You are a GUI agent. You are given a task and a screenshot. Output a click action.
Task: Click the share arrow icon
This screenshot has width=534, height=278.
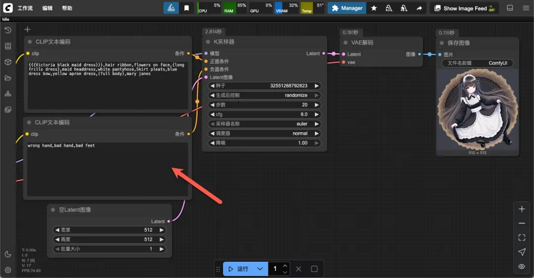click(x=419, y=8)
